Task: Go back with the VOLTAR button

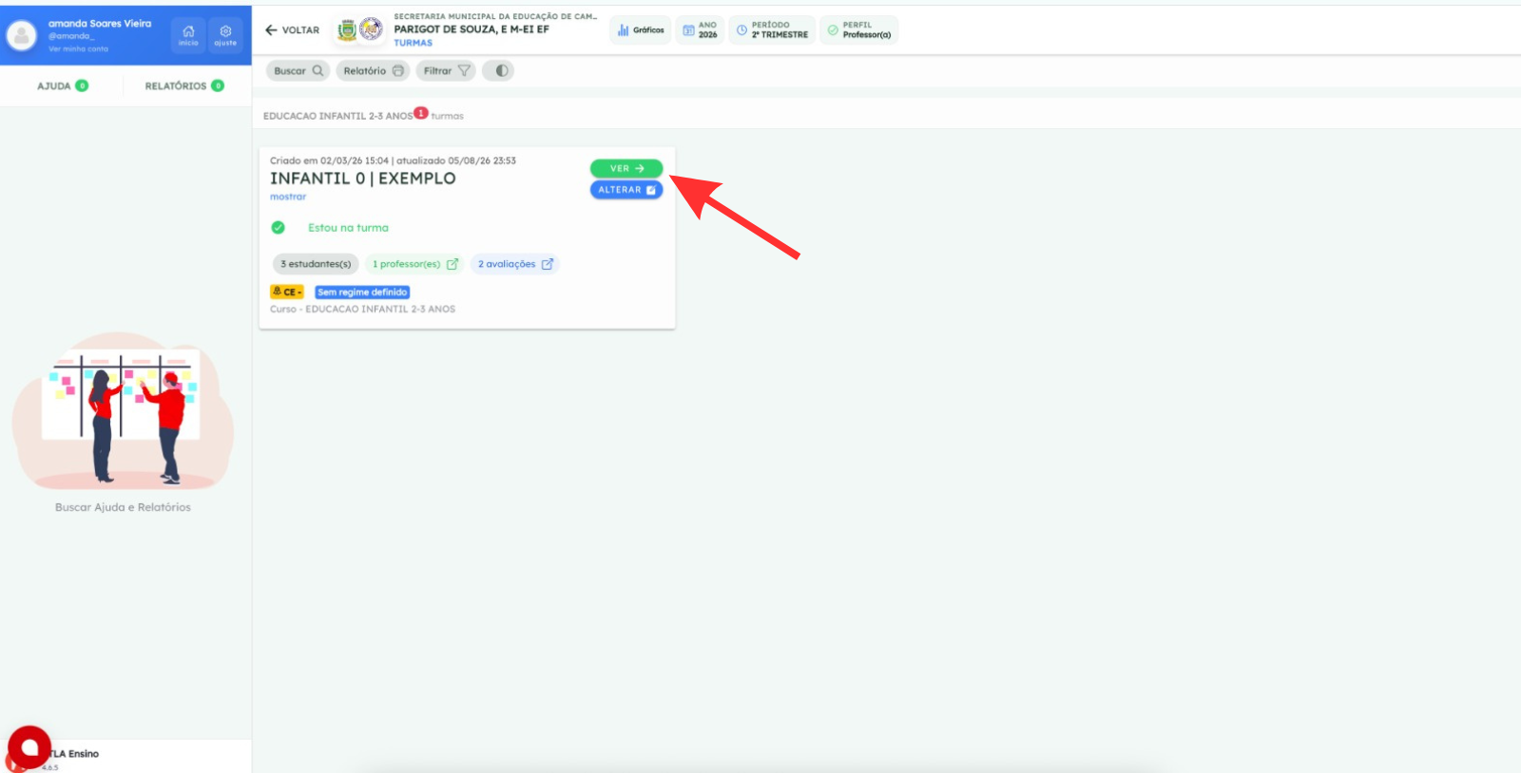Action: [293, 30]
